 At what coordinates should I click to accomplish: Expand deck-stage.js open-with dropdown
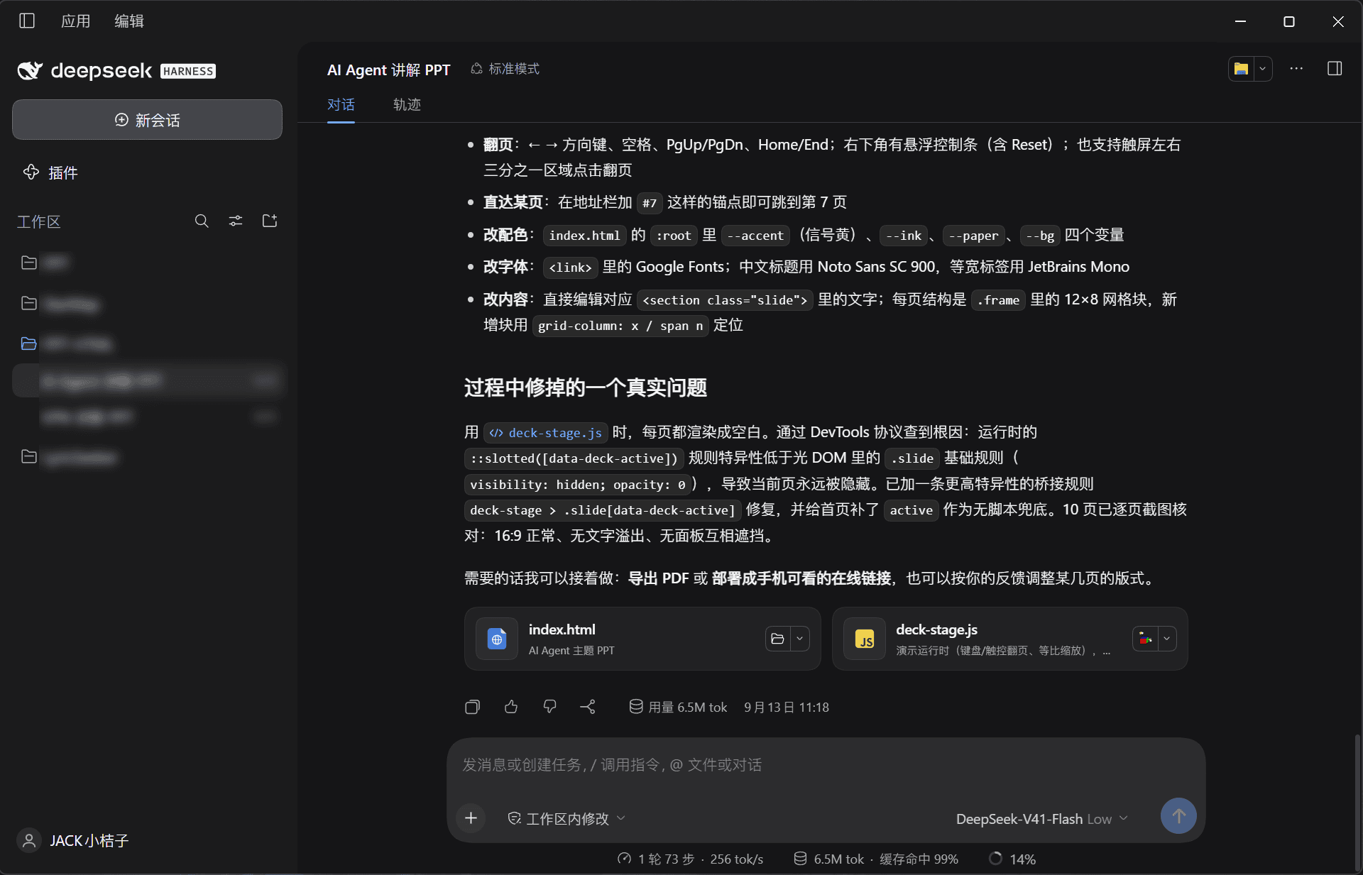[1167, 639]
